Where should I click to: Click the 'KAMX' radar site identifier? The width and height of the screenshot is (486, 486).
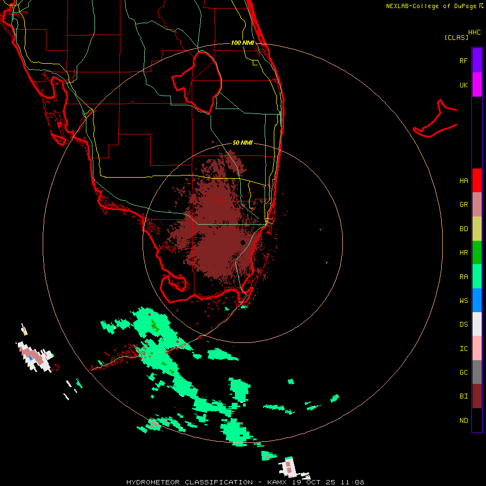pos(277,482)
